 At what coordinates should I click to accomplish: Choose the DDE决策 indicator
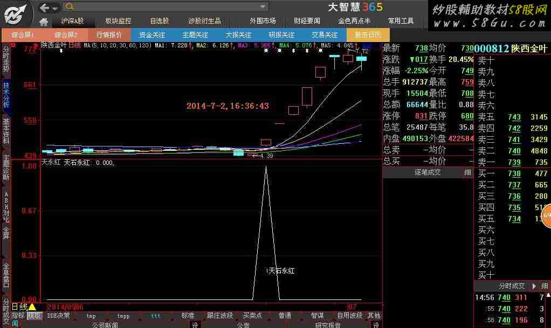point(58,316)
